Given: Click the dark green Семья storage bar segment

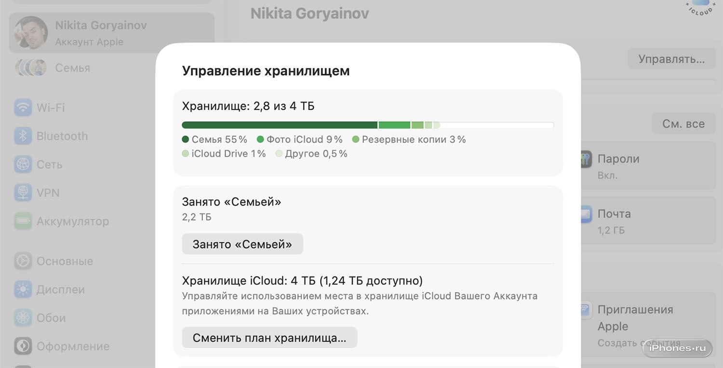Looking at the screenshot, I should tap(280, 125).
